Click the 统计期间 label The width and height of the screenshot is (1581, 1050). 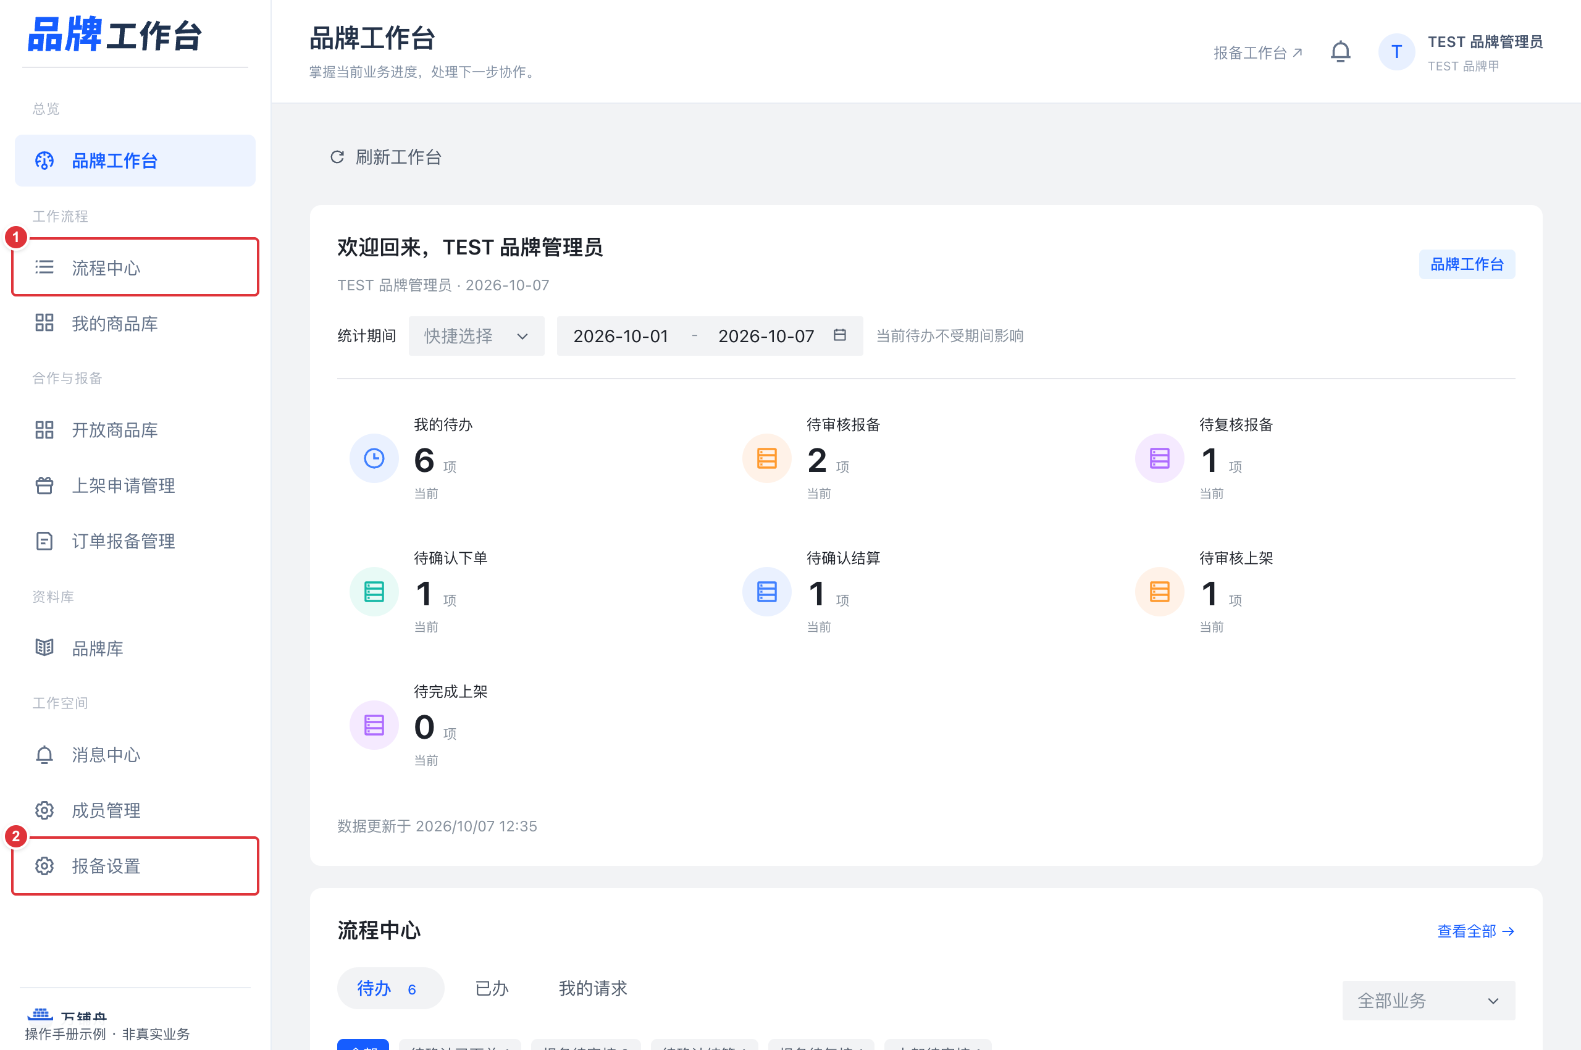(x=367, y=336)
